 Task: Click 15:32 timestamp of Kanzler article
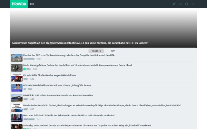point(39,59)
